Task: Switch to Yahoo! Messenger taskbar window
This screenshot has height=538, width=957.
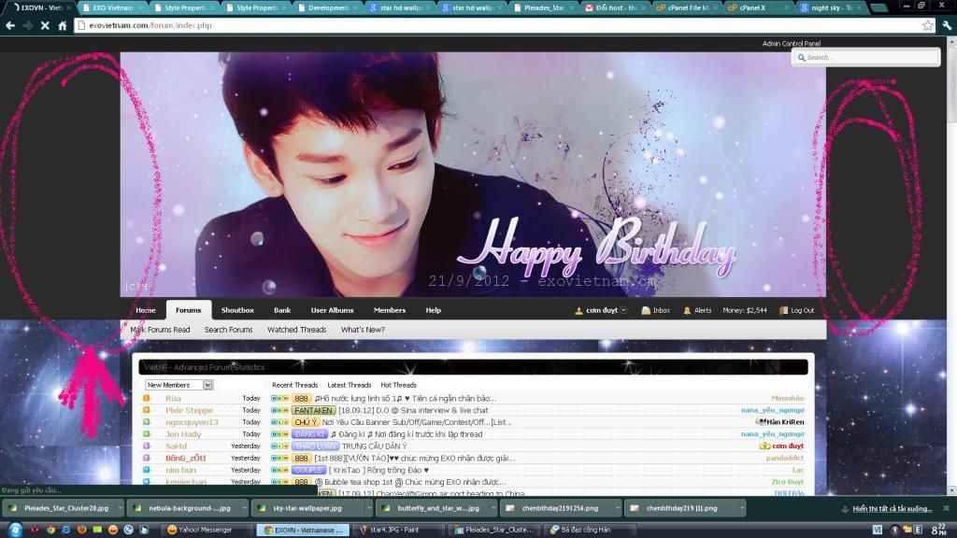Action: (x=207, y=531)
